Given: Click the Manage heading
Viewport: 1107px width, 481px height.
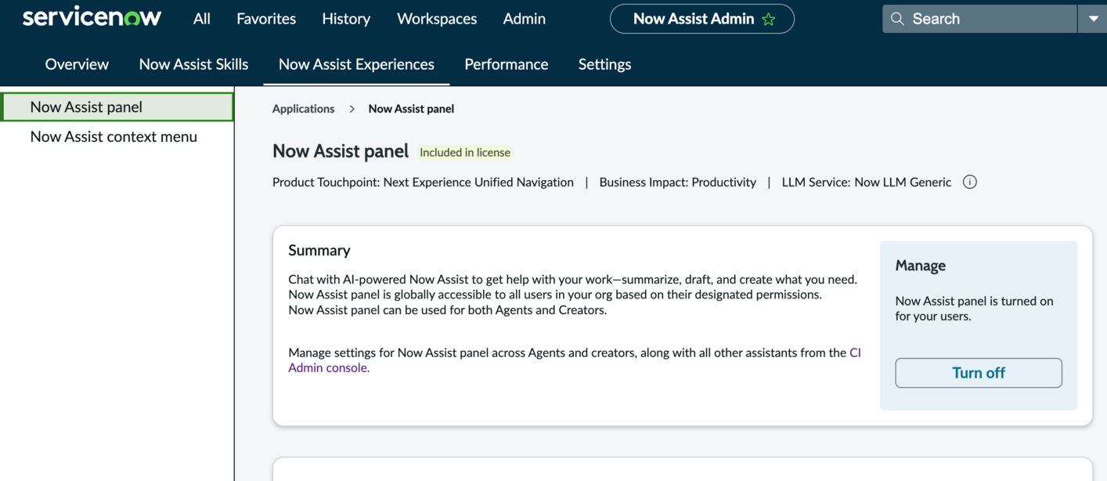Looking at the screenshot, I should pos(921,266).
